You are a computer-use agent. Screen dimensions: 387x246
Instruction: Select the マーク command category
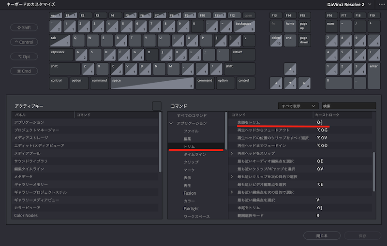(196, 170)
